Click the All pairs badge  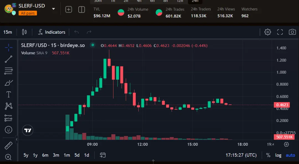[x=28, y=13]
